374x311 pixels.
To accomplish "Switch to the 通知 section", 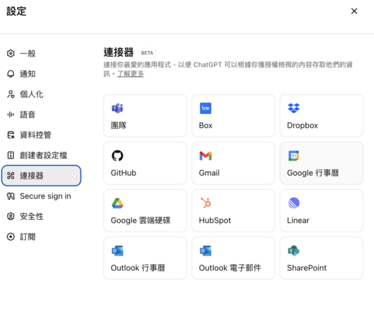I will pos(41,74).
